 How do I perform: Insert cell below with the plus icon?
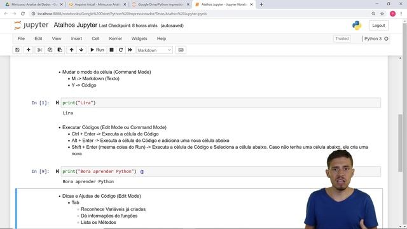click(x=28, y=50)
